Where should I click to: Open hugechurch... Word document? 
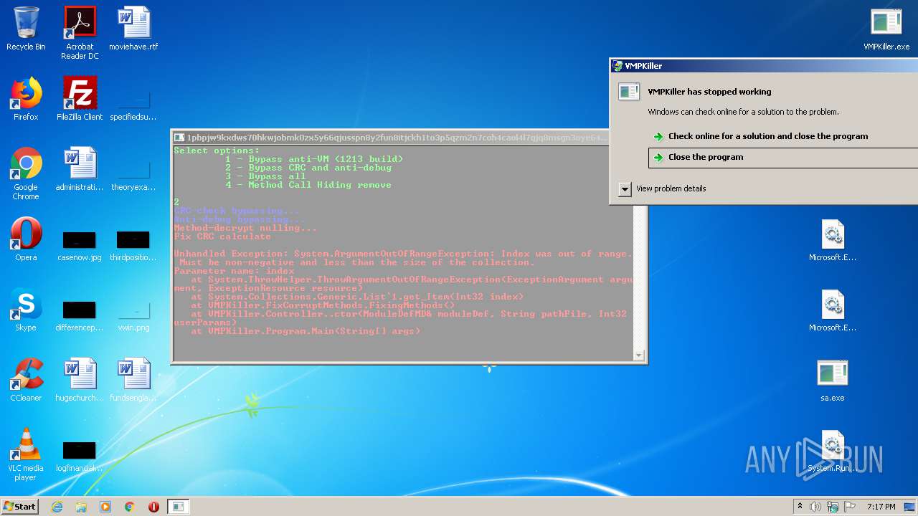[x=80, y=380]
